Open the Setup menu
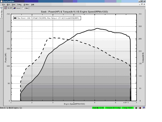 [19, 5]
